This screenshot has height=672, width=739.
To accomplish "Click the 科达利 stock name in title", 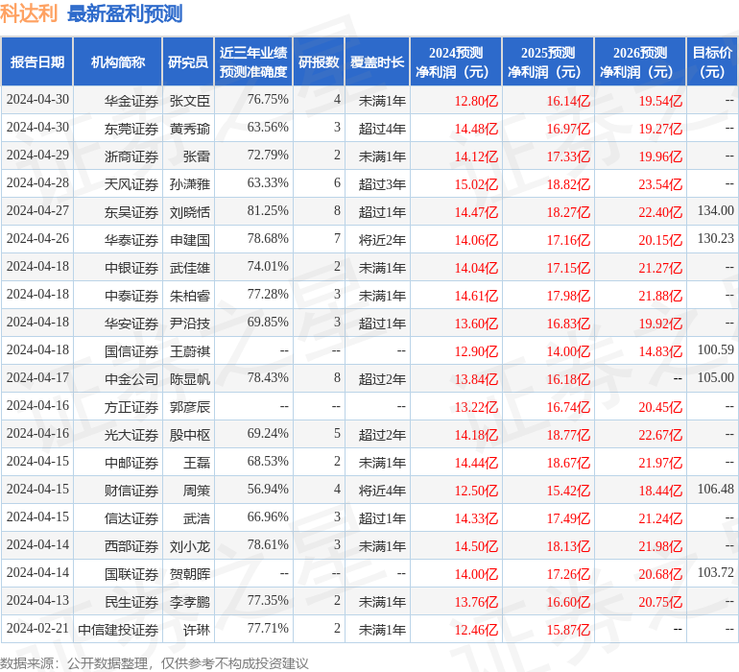I will point(29,13).
